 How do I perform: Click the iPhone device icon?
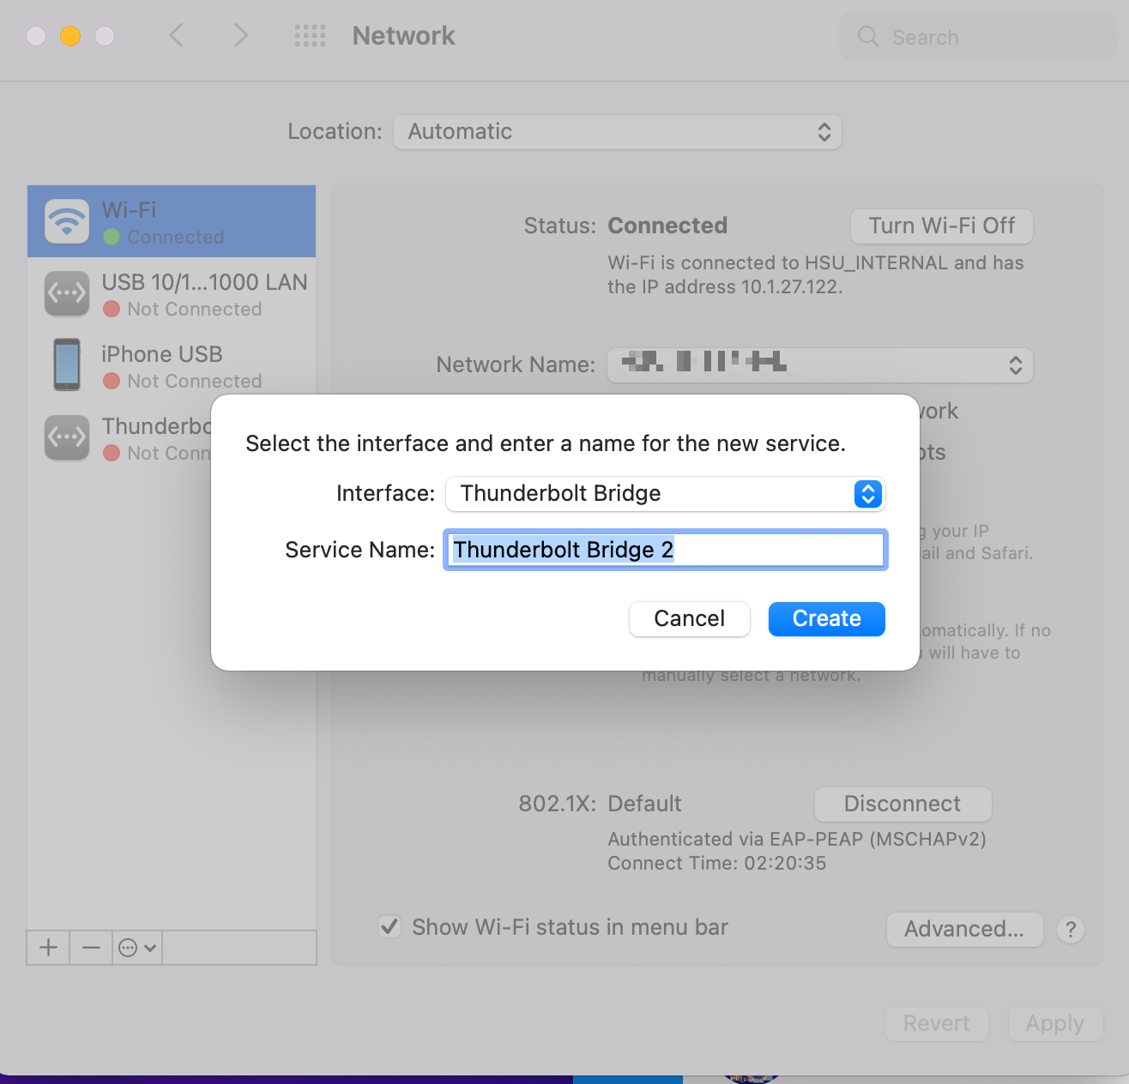click(x=67, y=364)
